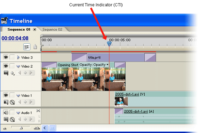The width and height of the screenshot is (198, 133).
Task: Hide the Video 2 track with eye icon
Action: tap(6, 66)
